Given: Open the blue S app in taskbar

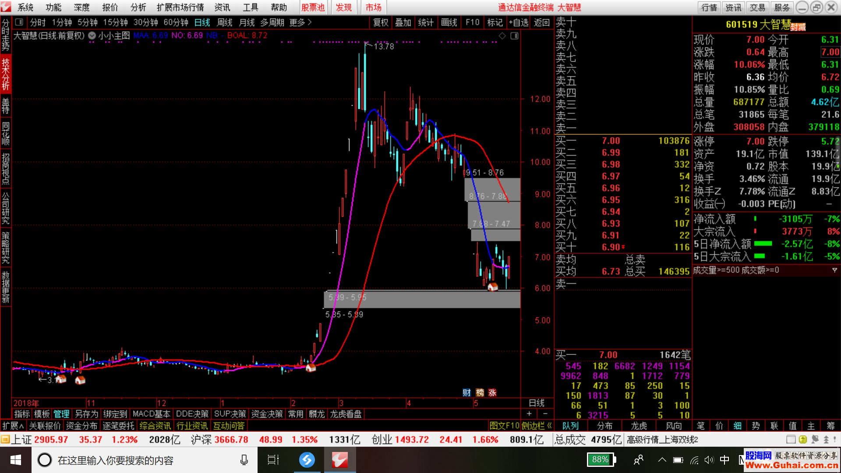Looking at the screenshot, I should [x=307, y=460].
